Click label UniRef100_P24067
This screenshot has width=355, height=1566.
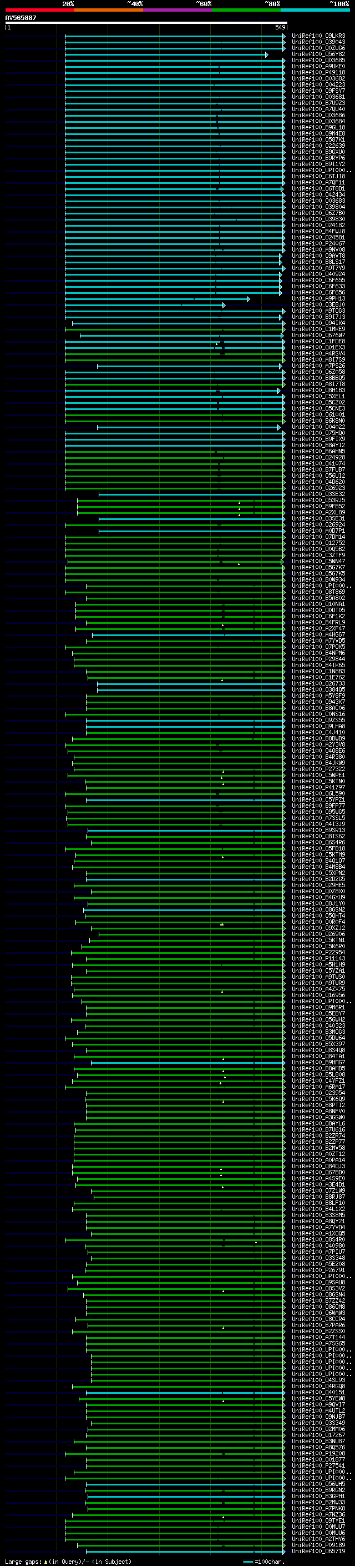[318, 244]
